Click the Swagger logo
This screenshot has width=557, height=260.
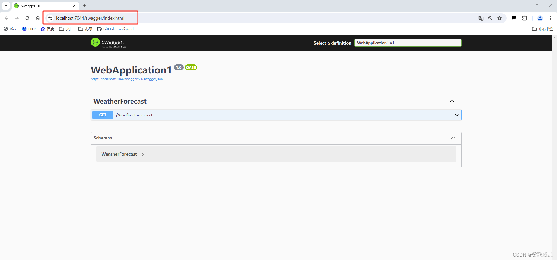(109, 43)
